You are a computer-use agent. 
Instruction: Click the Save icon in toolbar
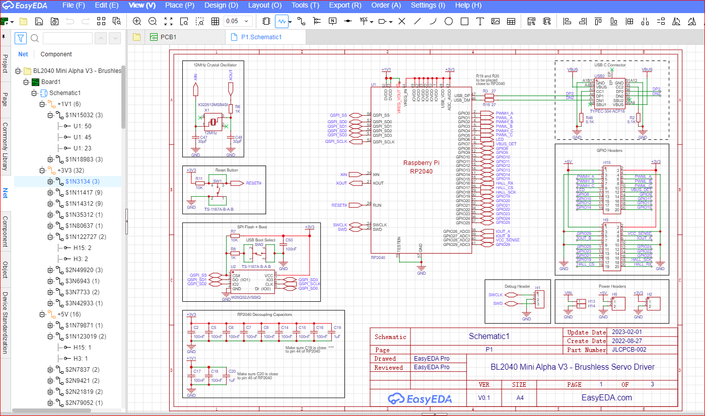click(x=39, y=21)
